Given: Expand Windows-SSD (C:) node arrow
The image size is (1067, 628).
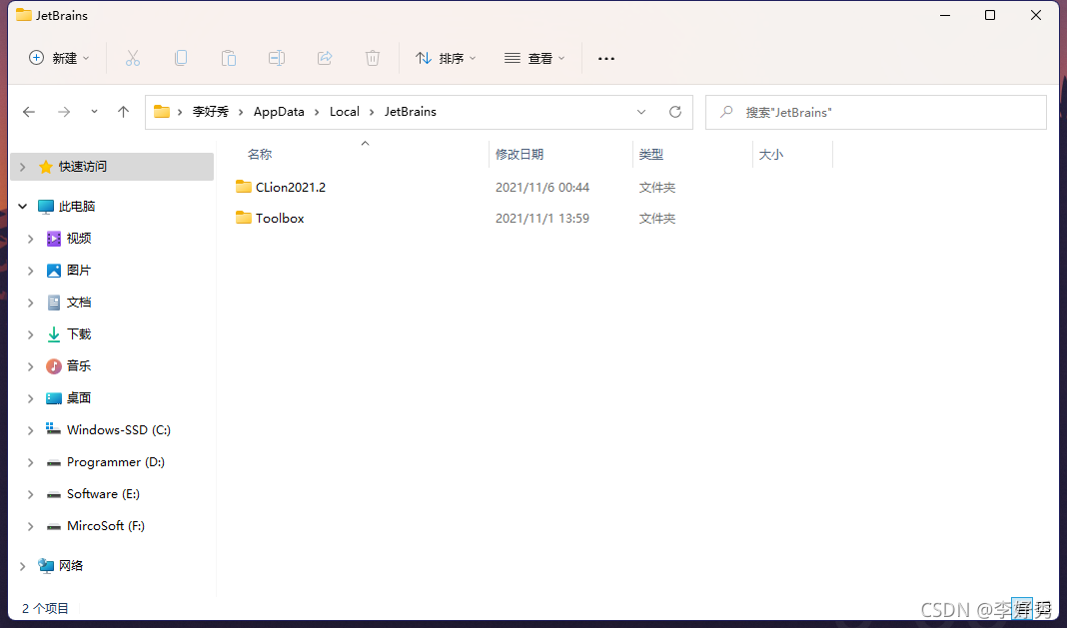Looking at the screenshot, I should click(x=31, y=430).
